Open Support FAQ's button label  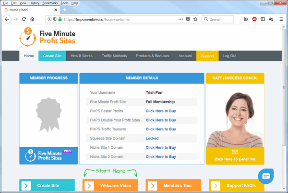point(241,185)
